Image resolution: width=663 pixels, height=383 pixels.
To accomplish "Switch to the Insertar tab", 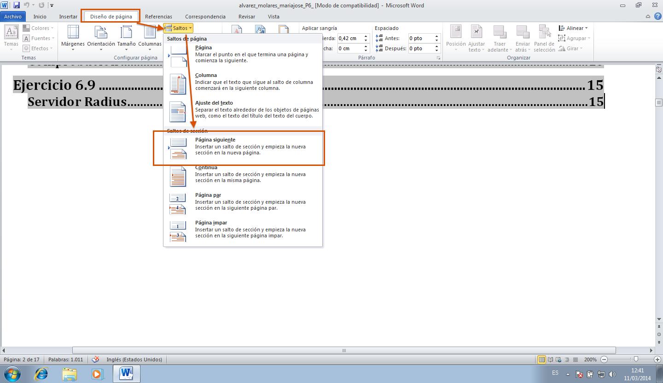I will 68,17.
